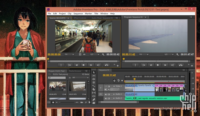Select the Ripple Edit tool

pos(94,79)
